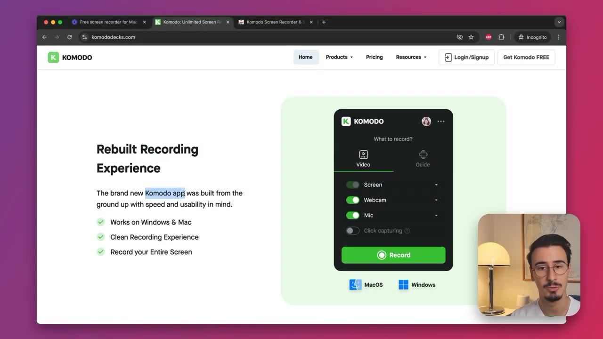
Task: Click the Komodo K logo in the widget
Action: pos(346,121)
